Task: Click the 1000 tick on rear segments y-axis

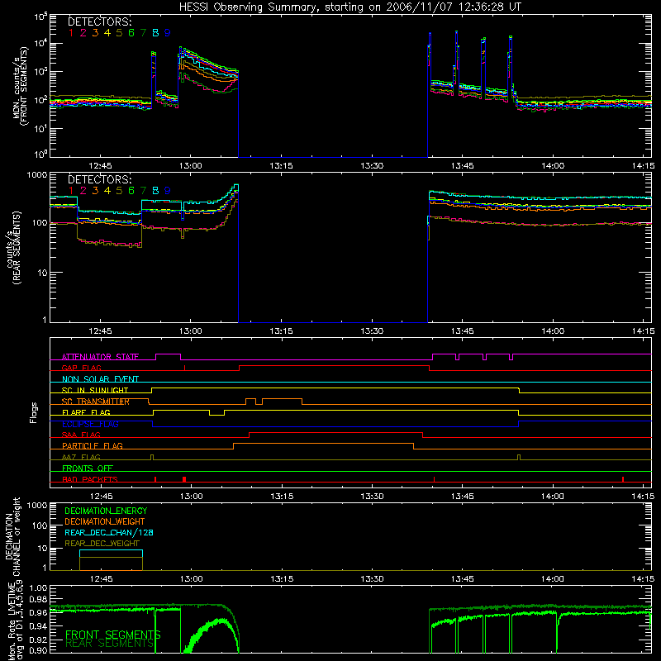Action: tap(37, 175)
